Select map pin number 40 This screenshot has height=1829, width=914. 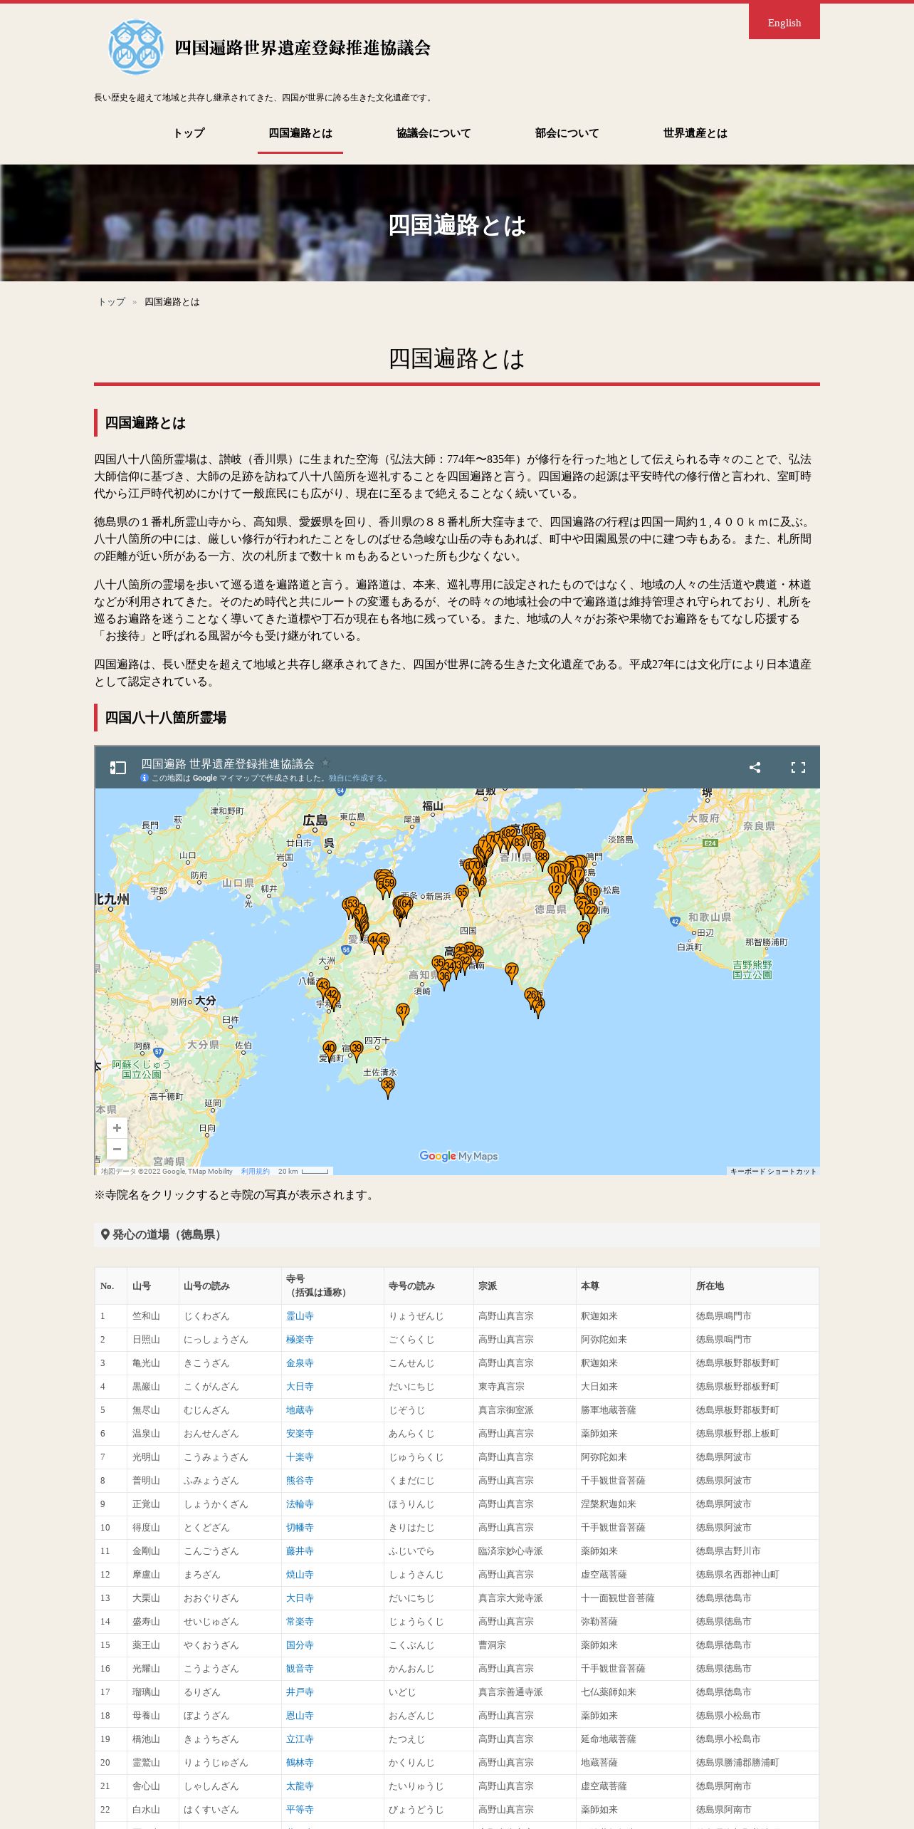[330, 1051]
